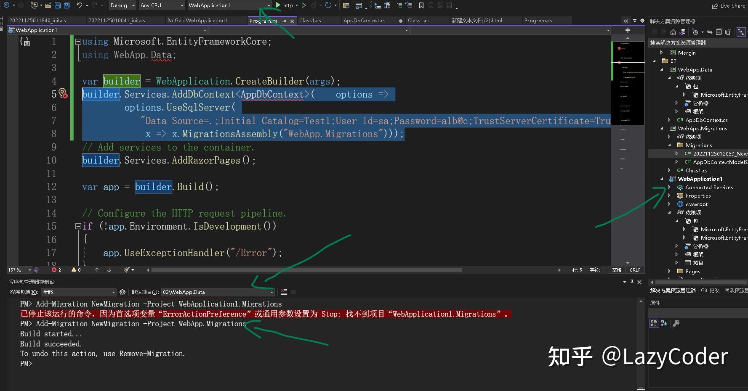Click the bookmark icon in the toolbar
748x391 pixels.
click(x=421, y=5)
